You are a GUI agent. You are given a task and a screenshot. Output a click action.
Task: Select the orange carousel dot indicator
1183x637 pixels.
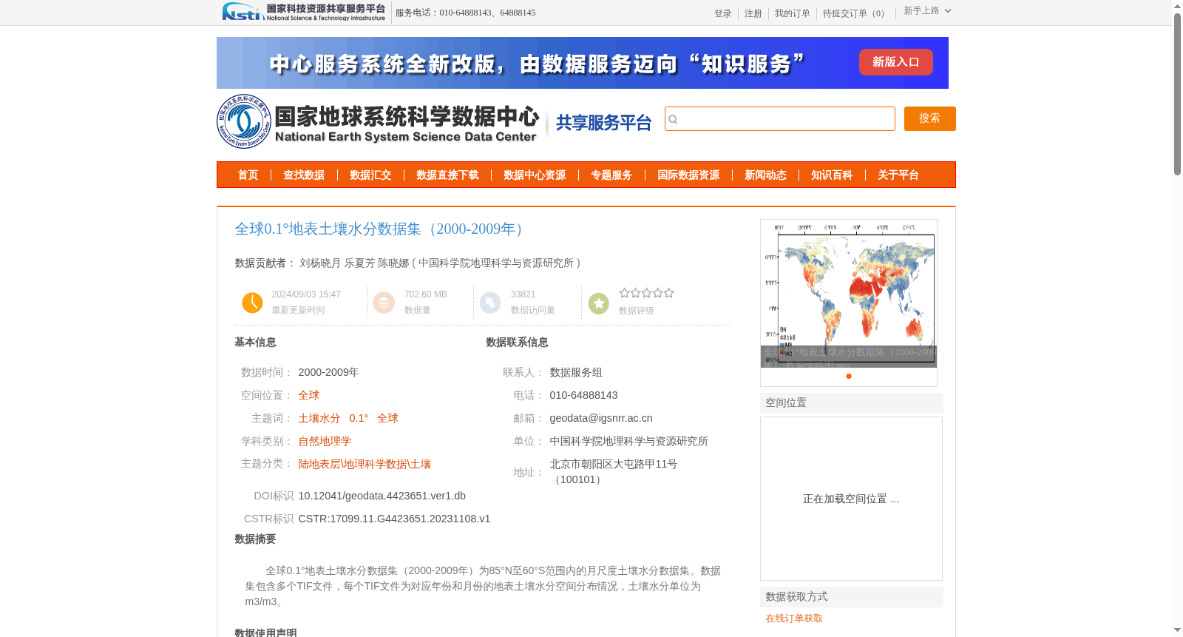(x=849, y=376)
